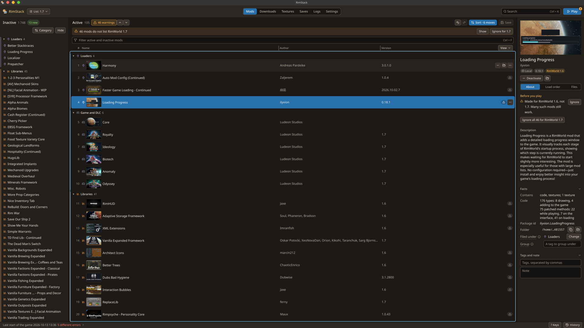Copy the folder path in Facts
Viewport: 584px width, 328px height.
pos(571,230)
